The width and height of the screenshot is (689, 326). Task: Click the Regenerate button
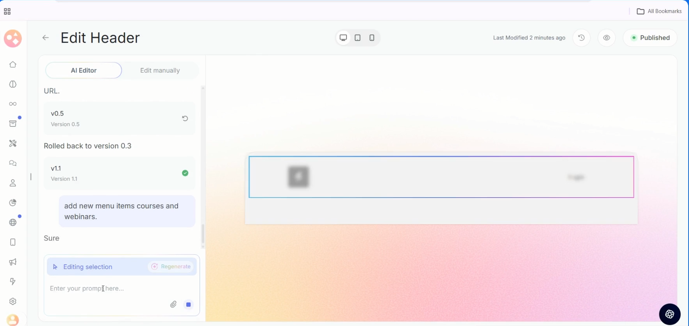(171, 267)
